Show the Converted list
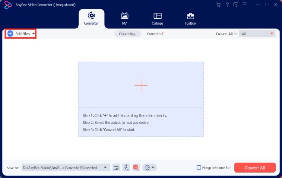This screenshot has width=282, height=178. (155, 34)
